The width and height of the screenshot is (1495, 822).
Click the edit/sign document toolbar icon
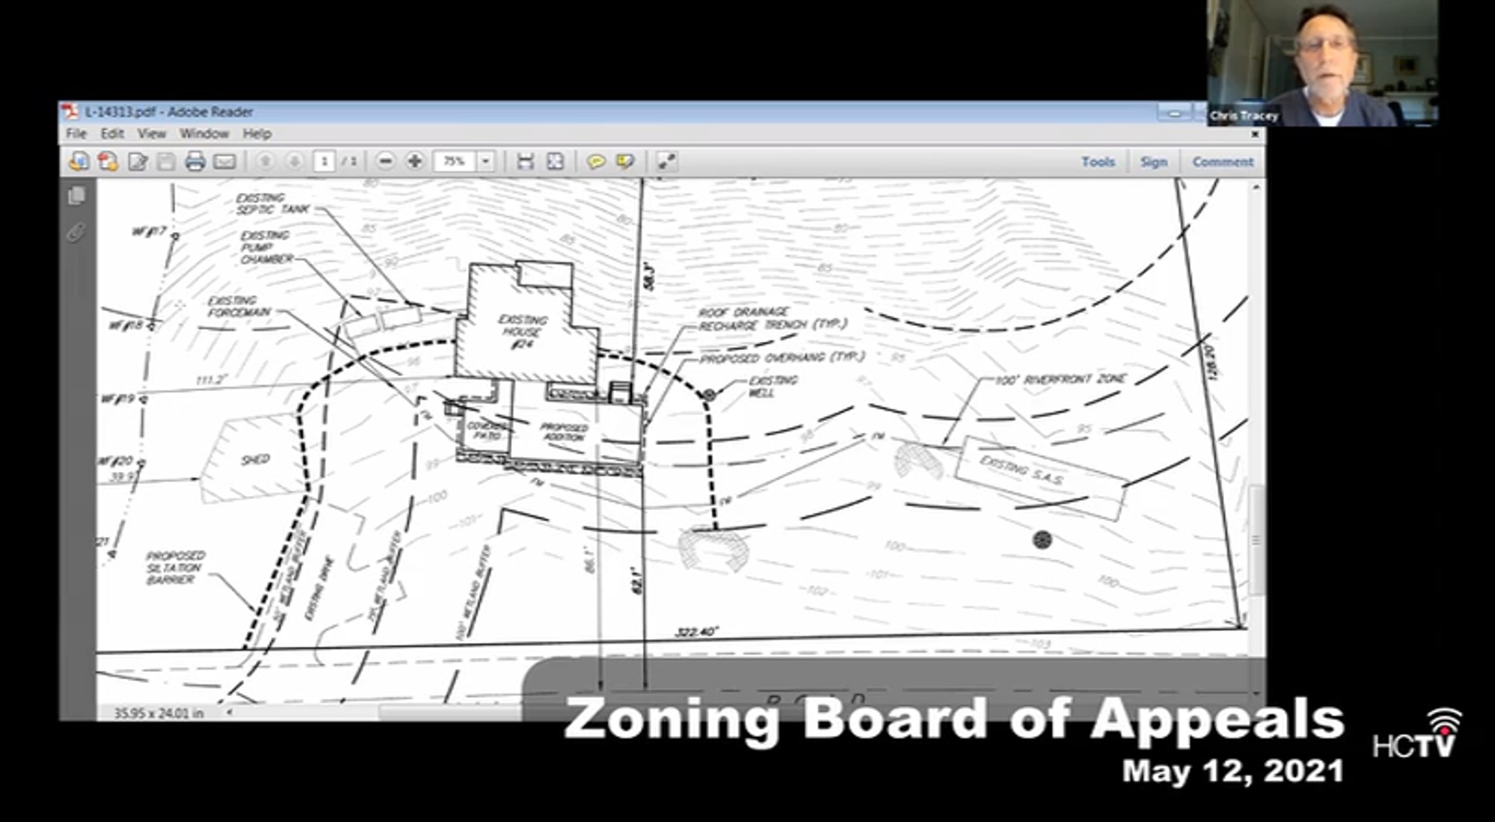coord(138,161)
